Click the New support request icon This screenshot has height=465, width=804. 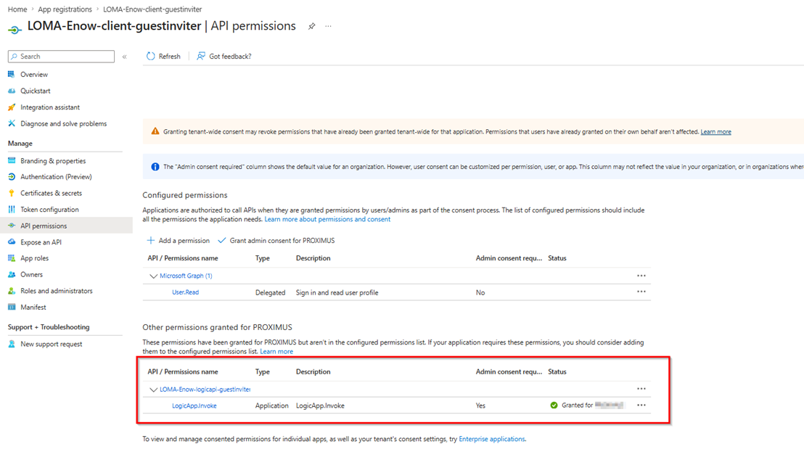click(x=12, y=344)
